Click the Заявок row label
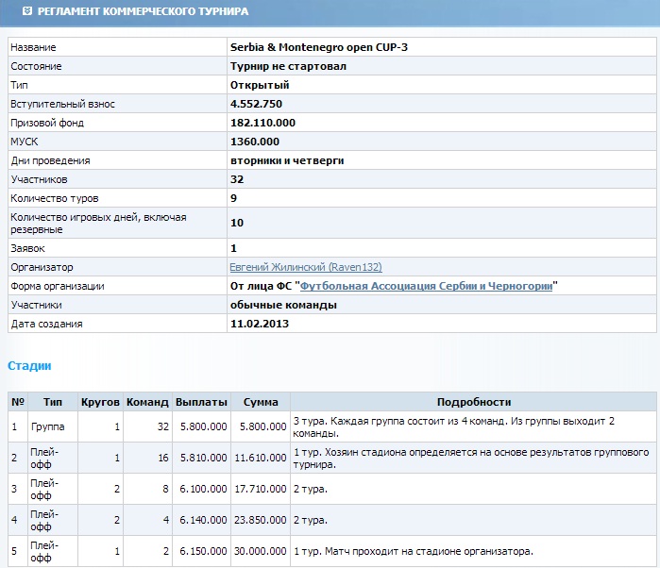 [x=27, y=248]
